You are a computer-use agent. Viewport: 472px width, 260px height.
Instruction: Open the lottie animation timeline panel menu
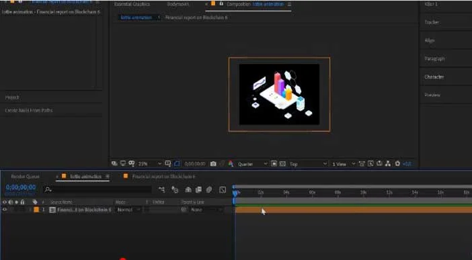click(x=108, y=177)
